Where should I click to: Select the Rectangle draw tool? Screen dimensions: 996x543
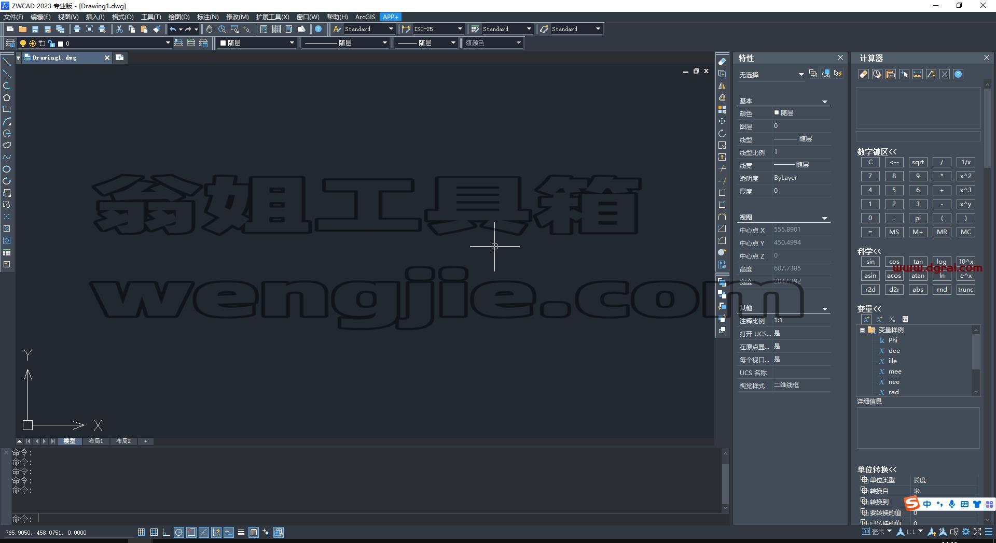point(7,109)
